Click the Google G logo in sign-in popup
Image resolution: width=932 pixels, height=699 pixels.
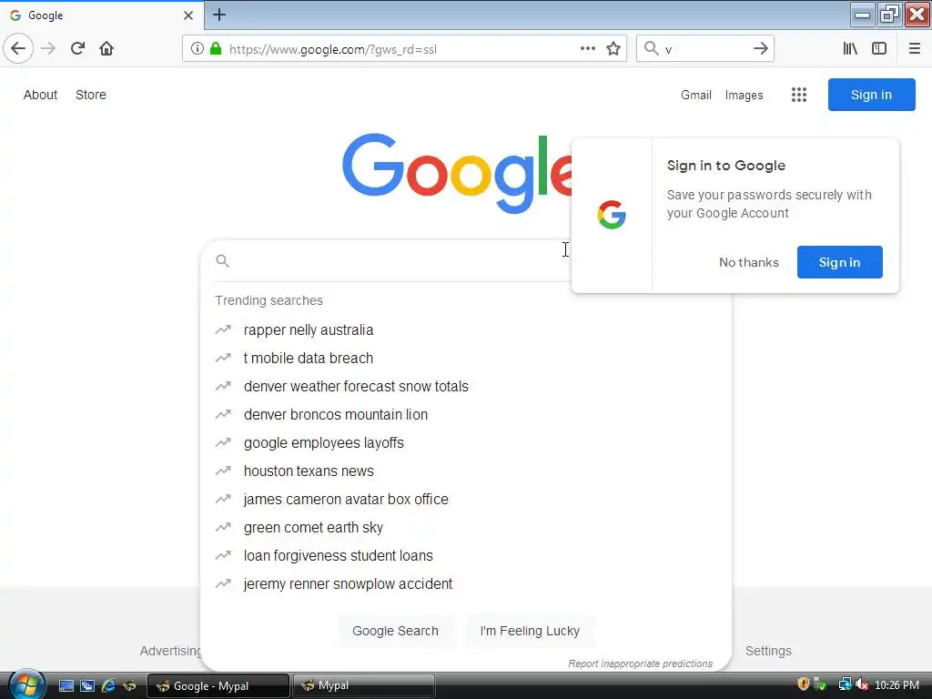pyautogui.click(x=612, y=215)
